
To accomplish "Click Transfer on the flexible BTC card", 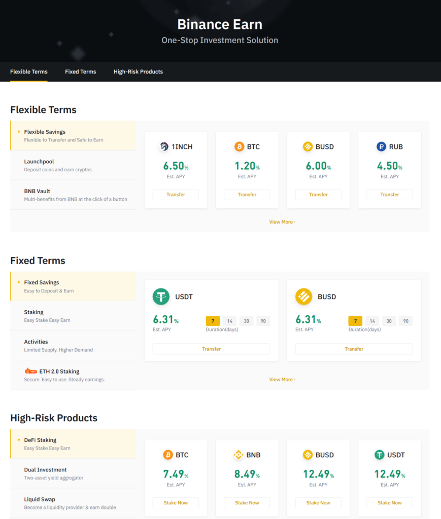I will click(x=247, y=195).
